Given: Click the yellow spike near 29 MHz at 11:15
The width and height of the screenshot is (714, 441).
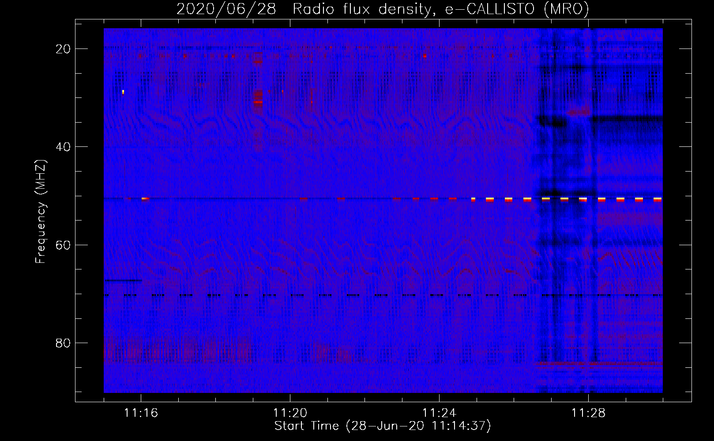Looking at the screenshot, I should (123, 92).
